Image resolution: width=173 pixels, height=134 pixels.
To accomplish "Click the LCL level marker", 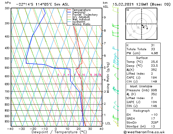I will [x=108, y=123].
